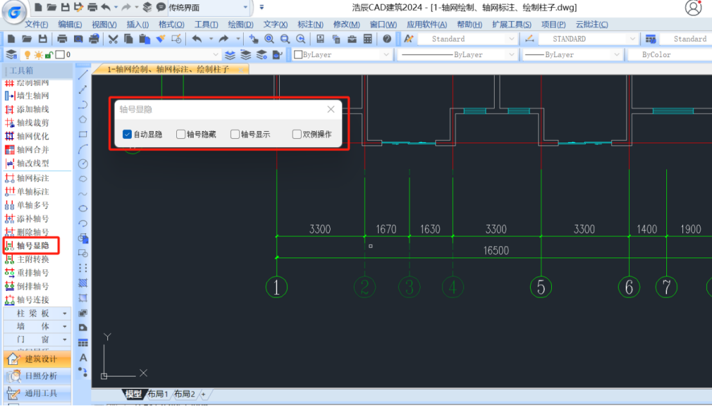The image size is (712, 406).
Task: Click the 轴号显隐 tool in toolbox
Action: pyautogui.click(x=32, y=246)
